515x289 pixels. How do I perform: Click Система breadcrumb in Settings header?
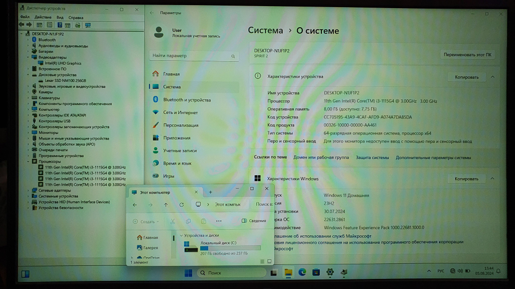[x=265, y=30]
